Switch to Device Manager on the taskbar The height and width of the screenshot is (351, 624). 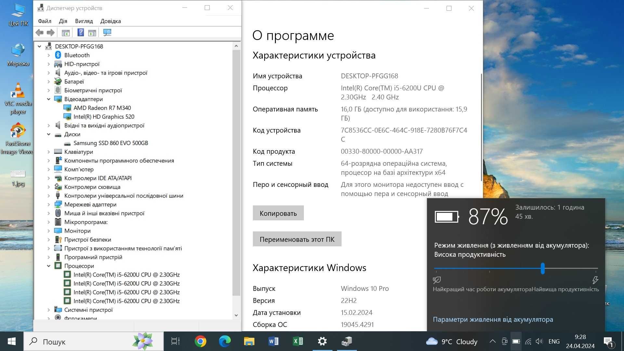pyautogui.click(x=347, y=341)
